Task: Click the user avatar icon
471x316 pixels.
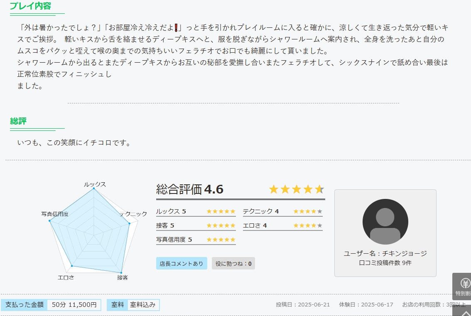Action: 385,222
